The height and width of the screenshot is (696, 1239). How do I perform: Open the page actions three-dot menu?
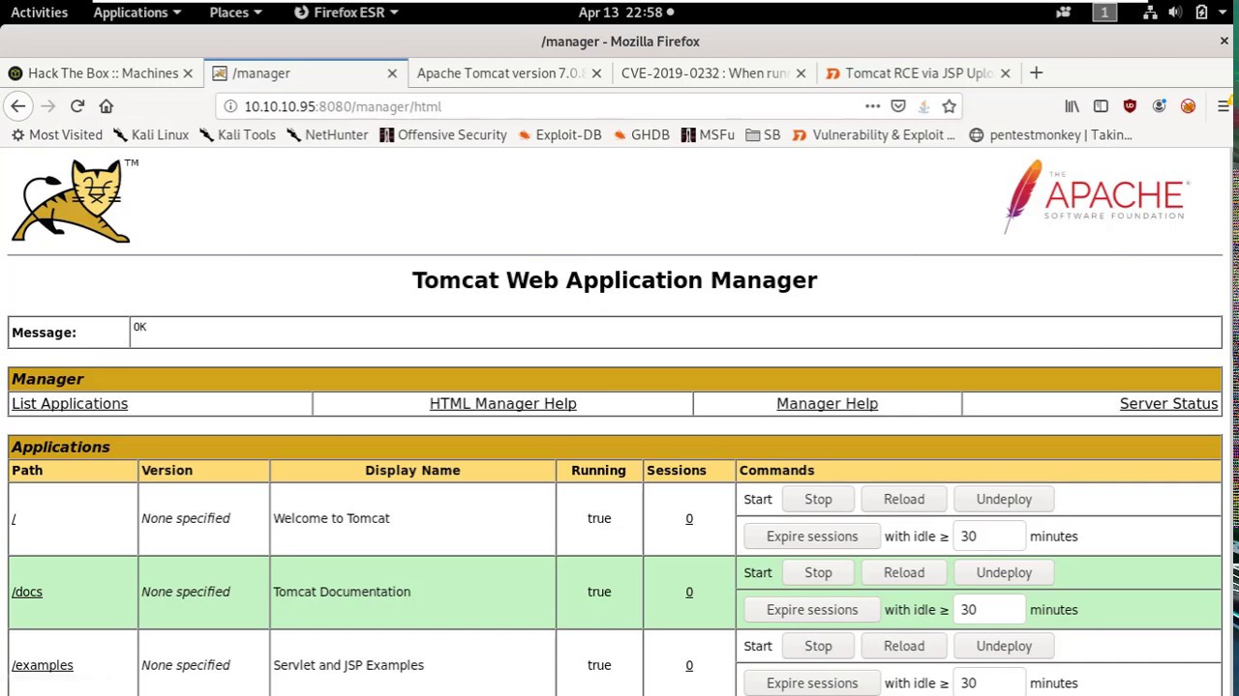coord(872,106)
